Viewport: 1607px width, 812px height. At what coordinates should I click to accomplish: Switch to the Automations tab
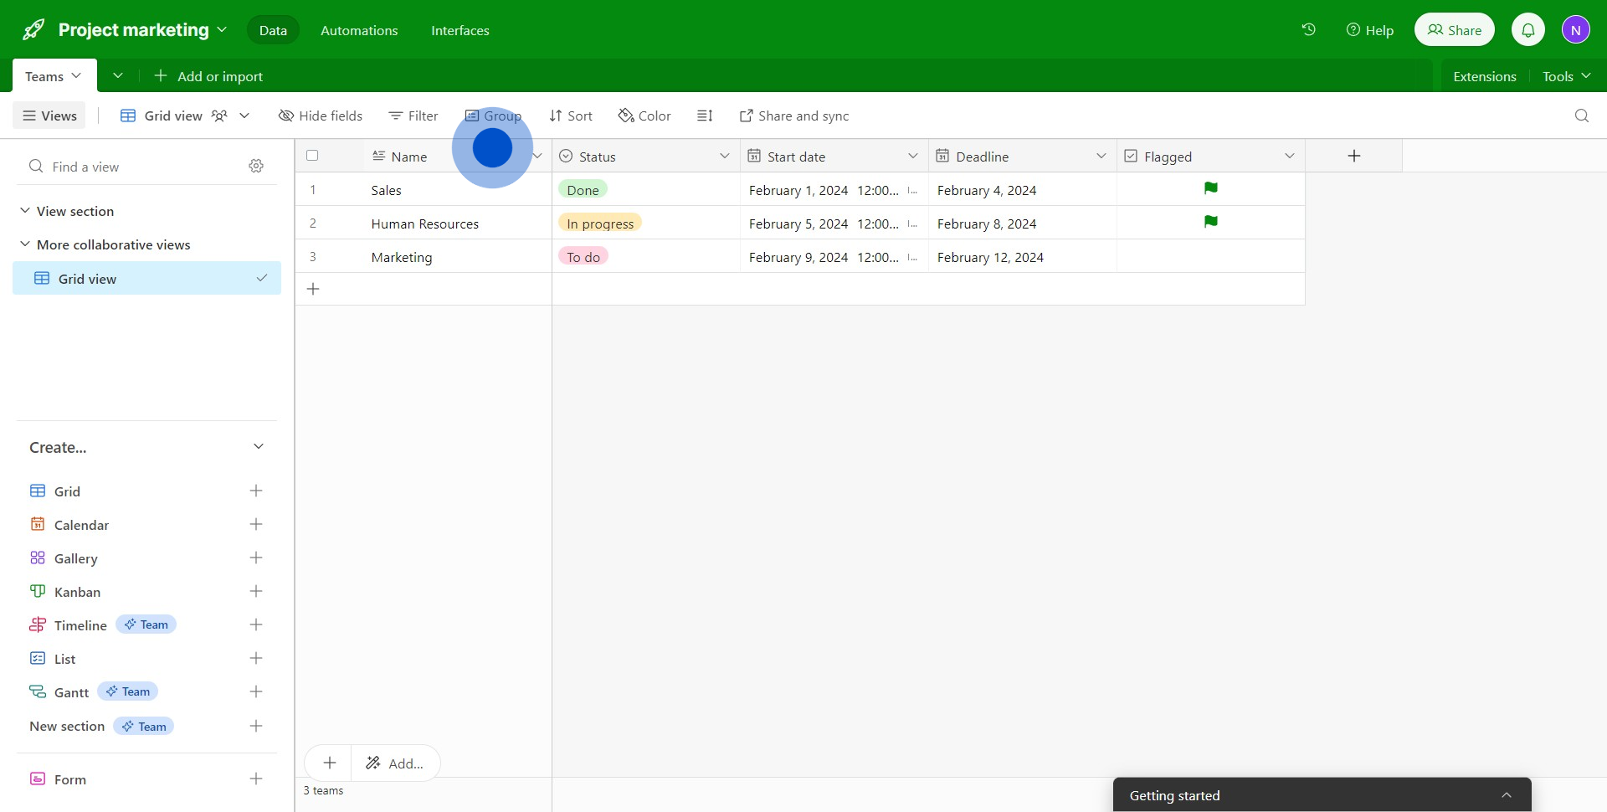[x=359, y=30]
